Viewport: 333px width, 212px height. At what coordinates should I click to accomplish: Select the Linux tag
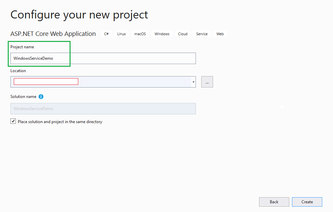pos(122,34)
